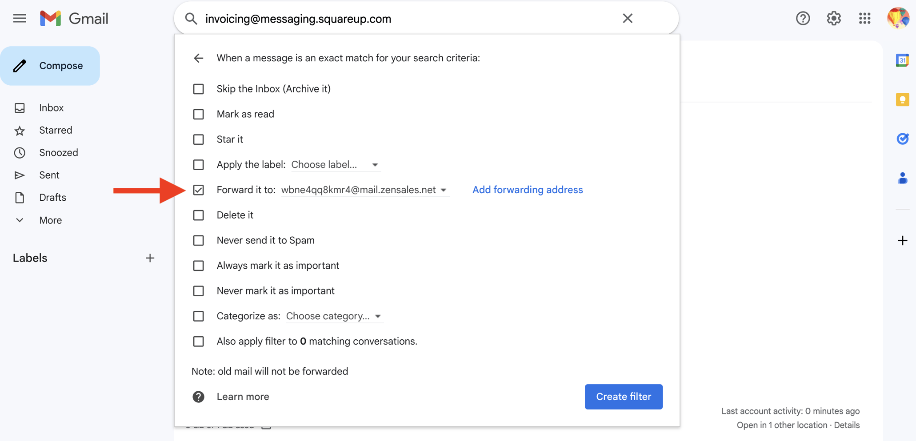Create a new label with plus icon
This screenshot has width=916, height=441.
tap(150, 258)
